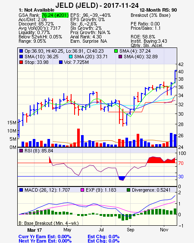Screen dimensions: 194x243
Task: Click the 'Divergence: 0.5241' label
Action: [x=151, y=190]
